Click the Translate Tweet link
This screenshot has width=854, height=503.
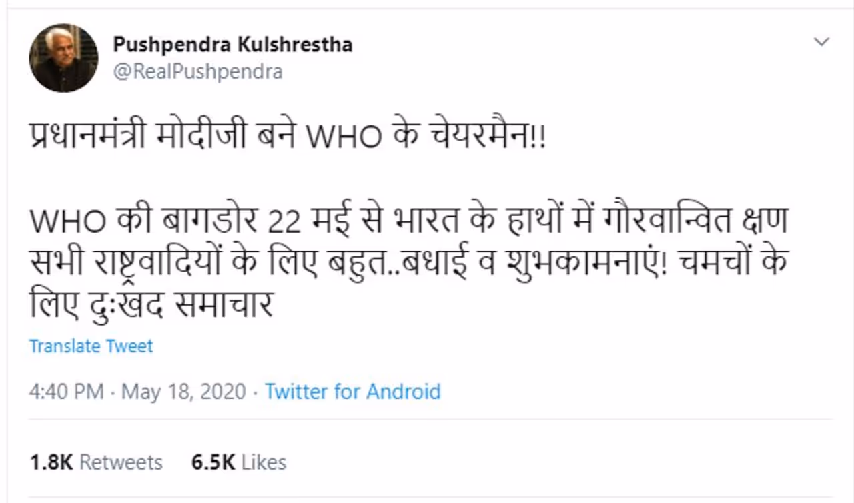[x=91, y=346]
